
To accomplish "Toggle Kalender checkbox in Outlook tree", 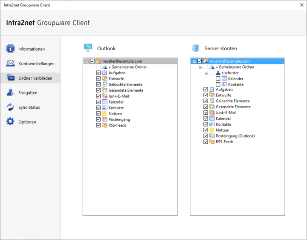I will coord(98,102).
